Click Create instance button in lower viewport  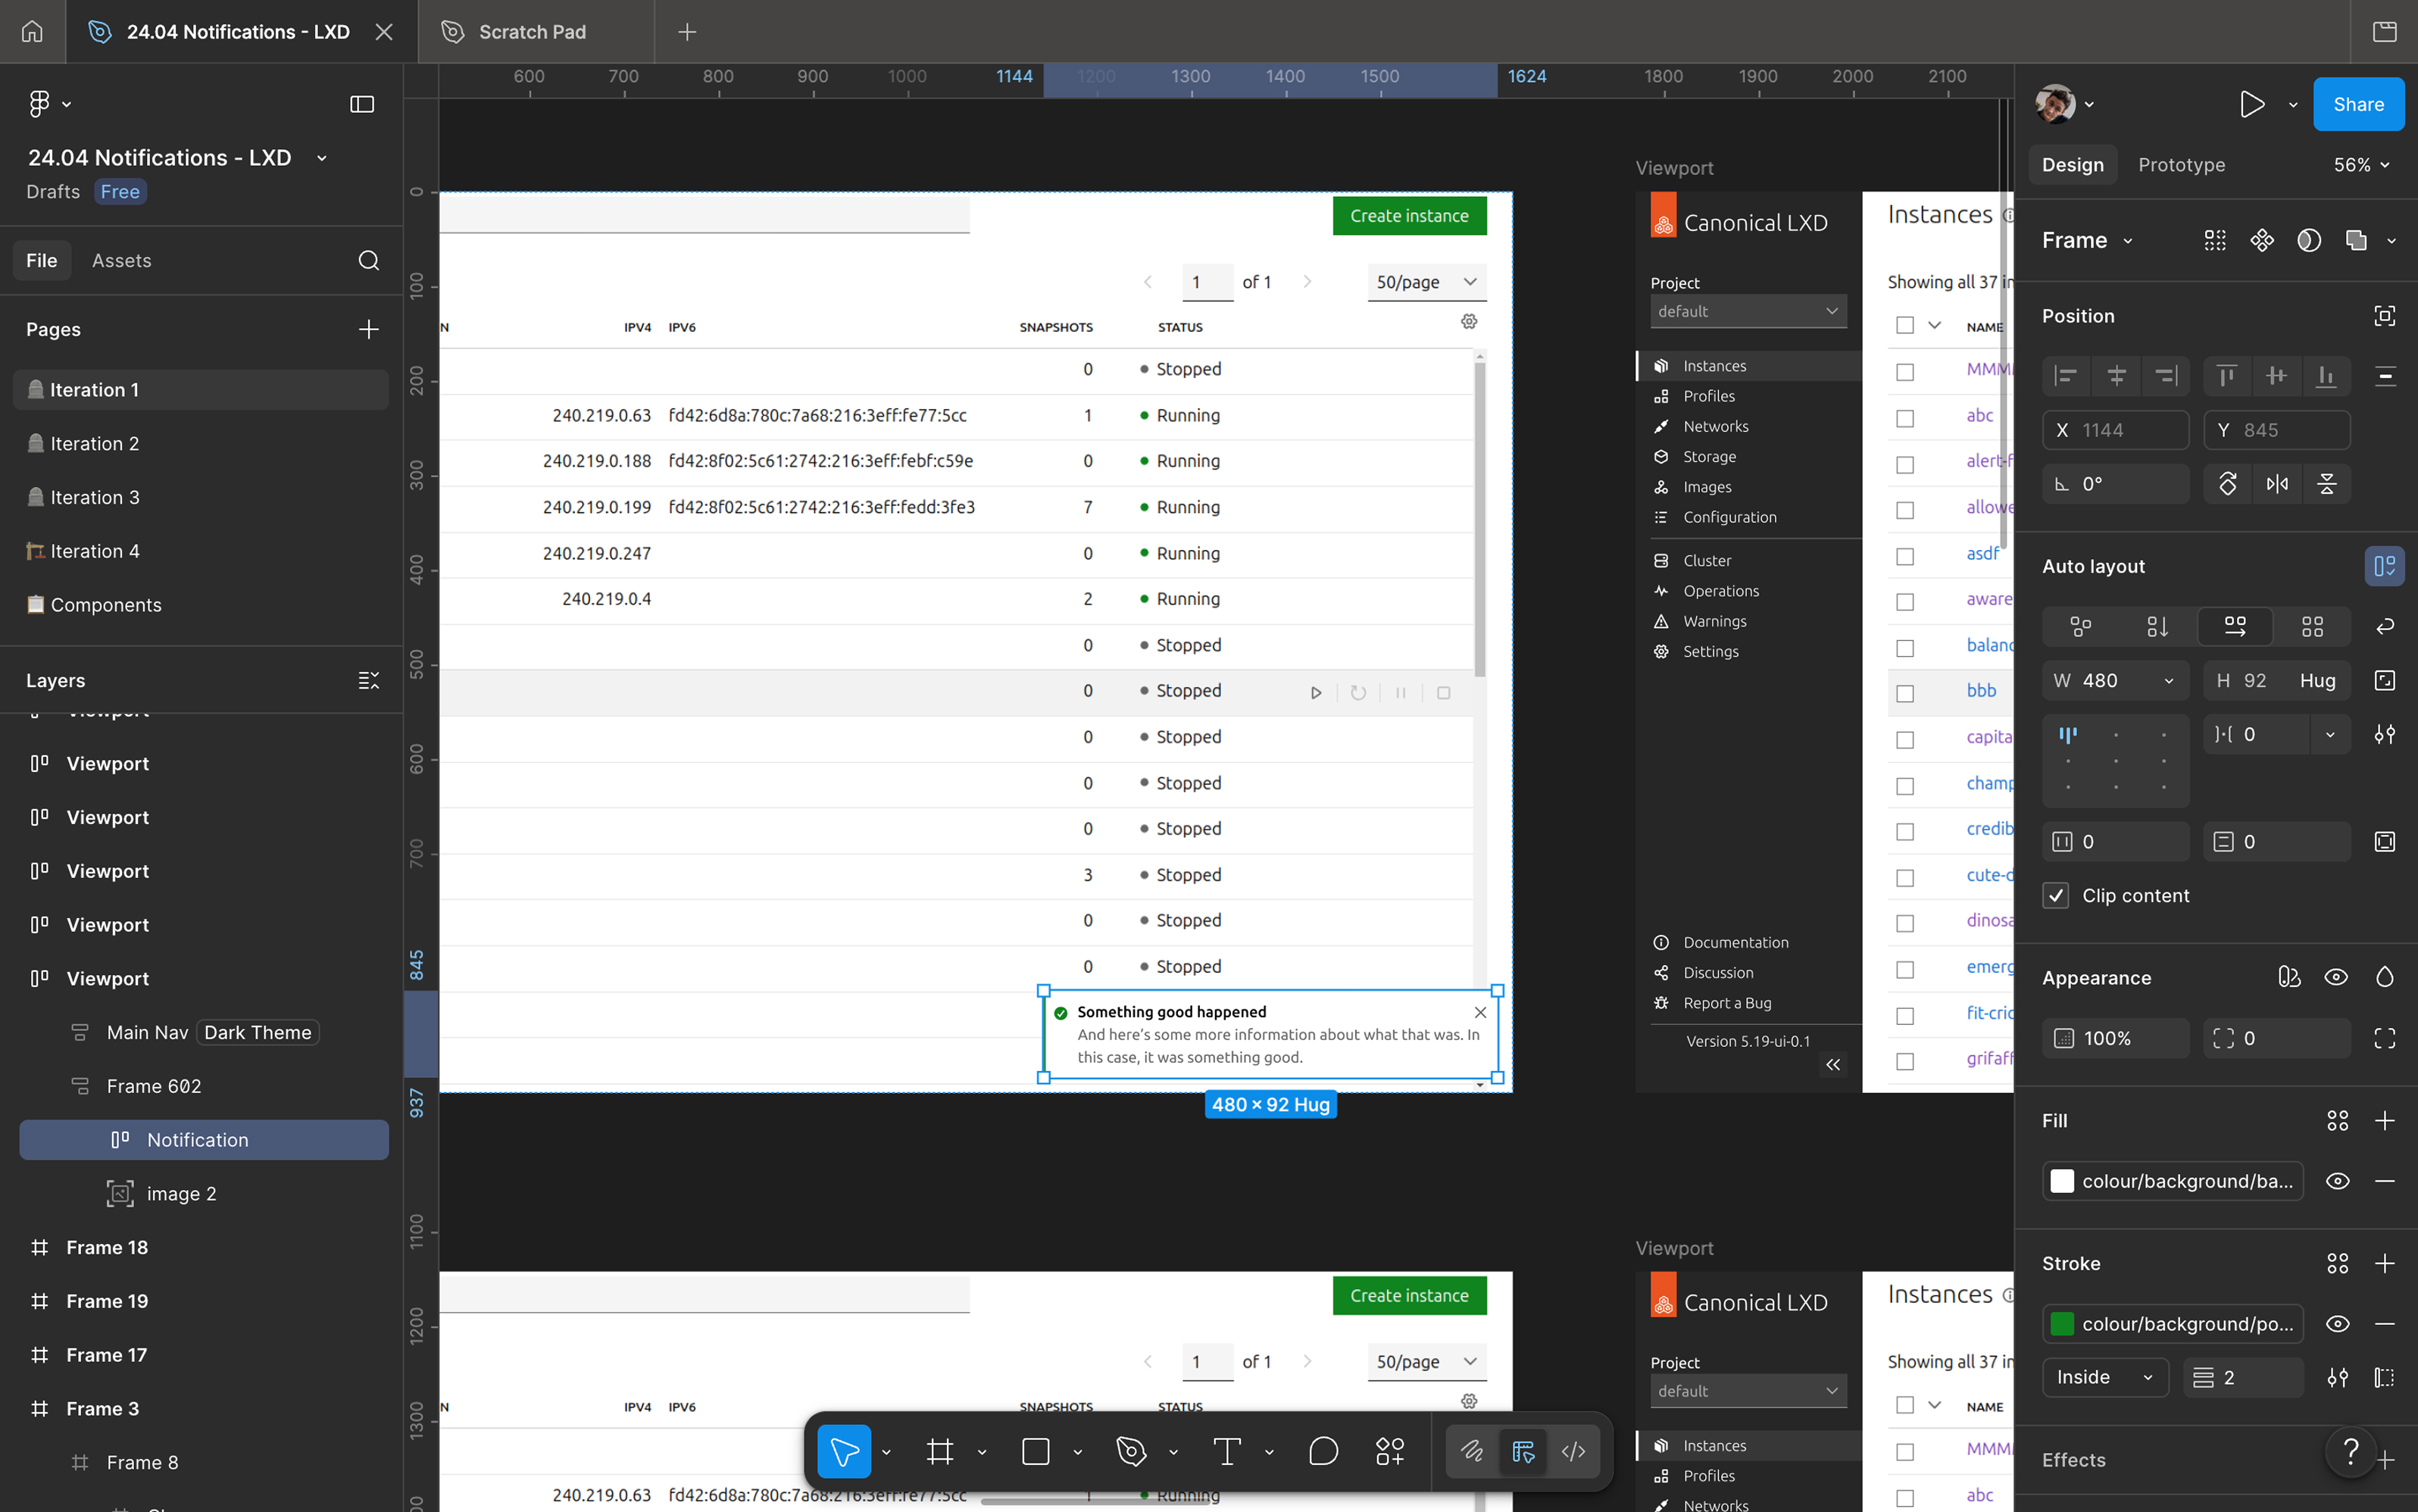point(1409,1296)
